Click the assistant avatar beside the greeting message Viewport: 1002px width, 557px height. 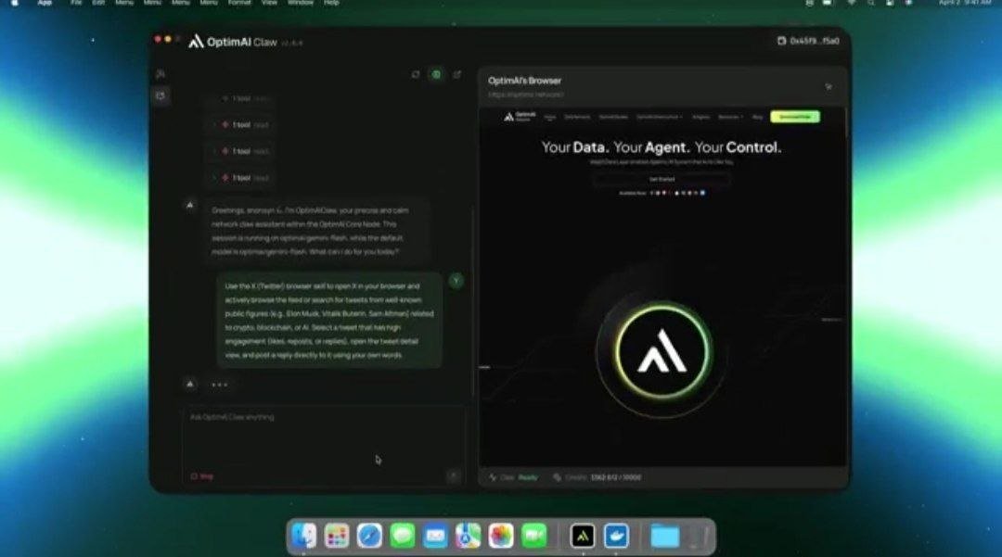pos(190,206)
